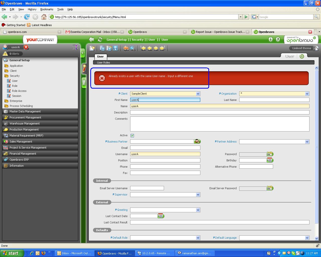
Task: Click Firefox Home toolbar icon
Action: (x=44, y=17)
